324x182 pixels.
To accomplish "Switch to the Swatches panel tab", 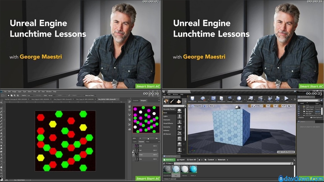I will [x=136, y=101].
